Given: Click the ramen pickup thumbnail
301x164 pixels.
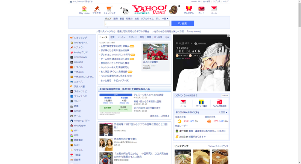Looking at the screenshot, I should [x=183, y=157].
